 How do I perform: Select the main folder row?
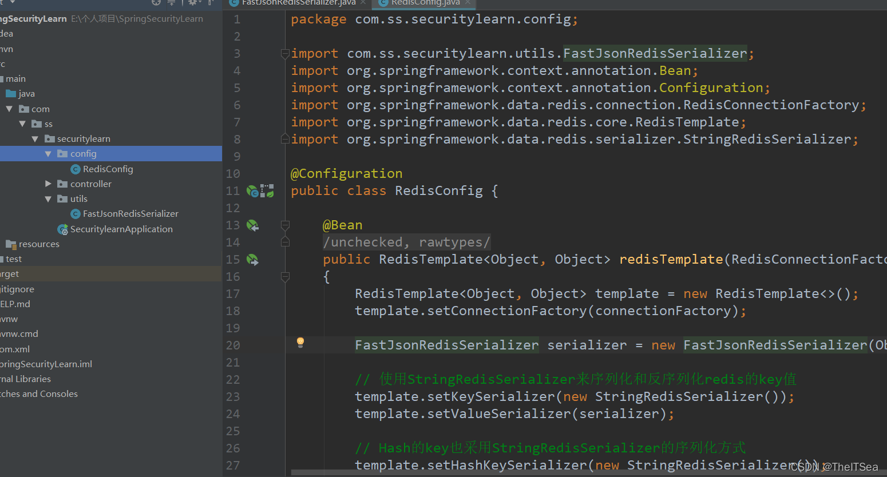(x=111, y=79)
